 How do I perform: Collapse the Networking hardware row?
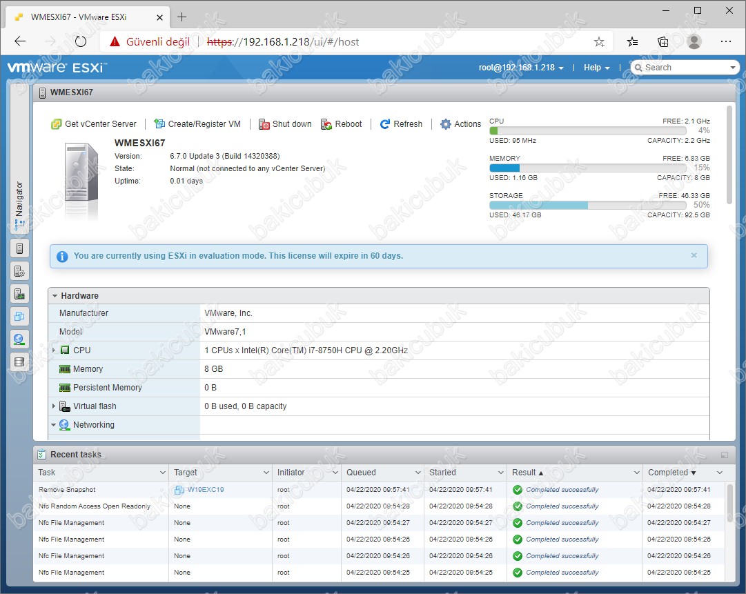coord(54,425)
